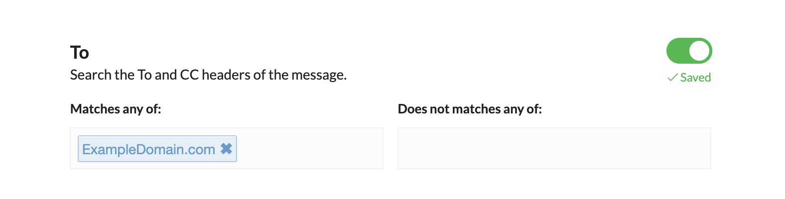Click the Saved status text
The height and width of the screenshot is (199, 785).
coord(695,78)
